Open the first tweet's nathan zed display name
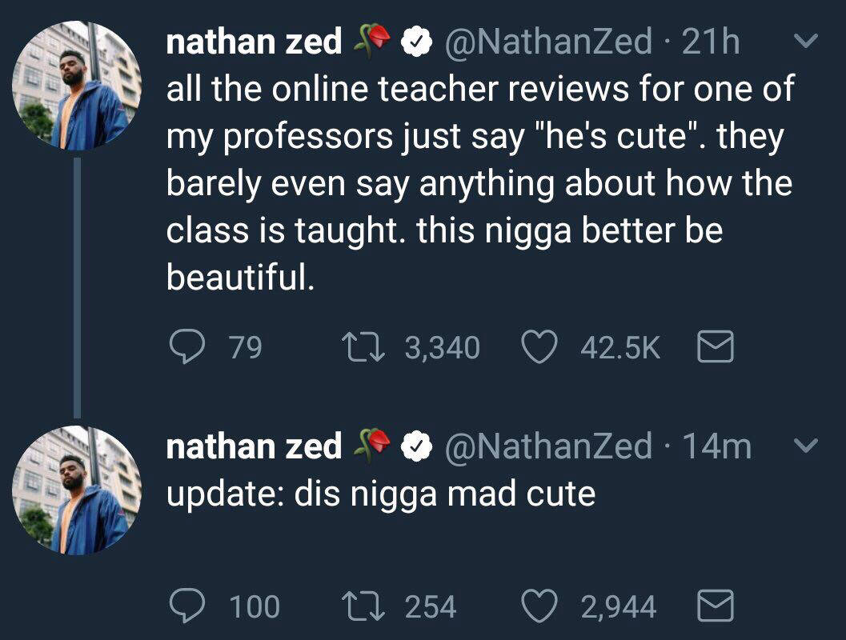 click(x=254, y=42)
